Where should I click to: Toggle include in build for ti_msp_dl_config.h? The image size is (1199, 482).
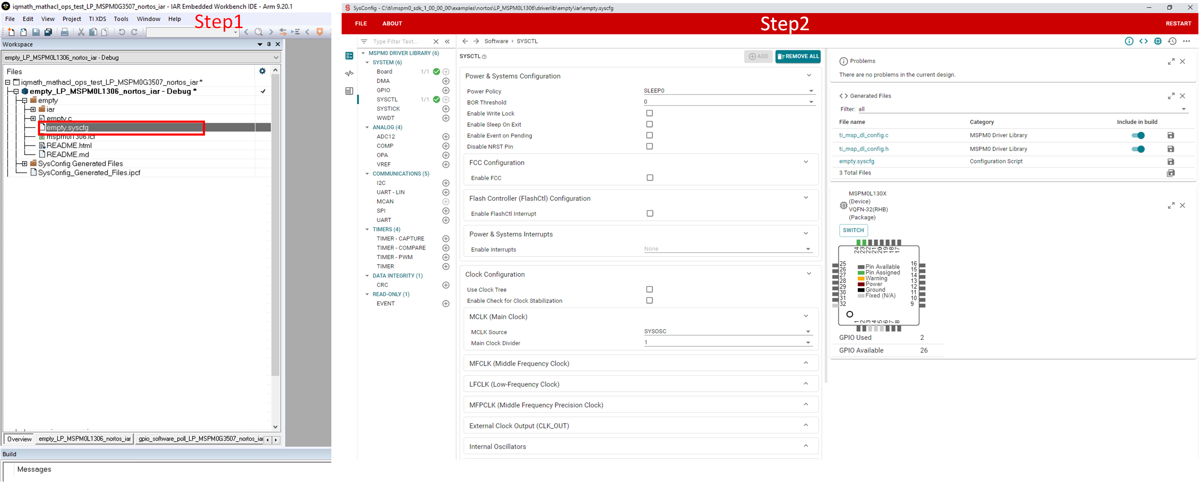pos(1138,149)
